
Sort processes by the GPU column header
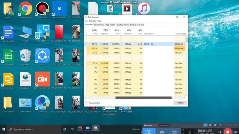coord(137,32)
